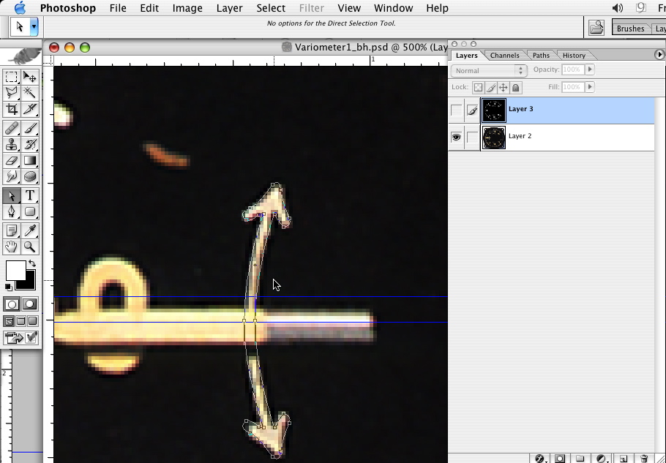The image size is (666, 463).
Task: Select the Hand tool
Action: coord(12,247)
